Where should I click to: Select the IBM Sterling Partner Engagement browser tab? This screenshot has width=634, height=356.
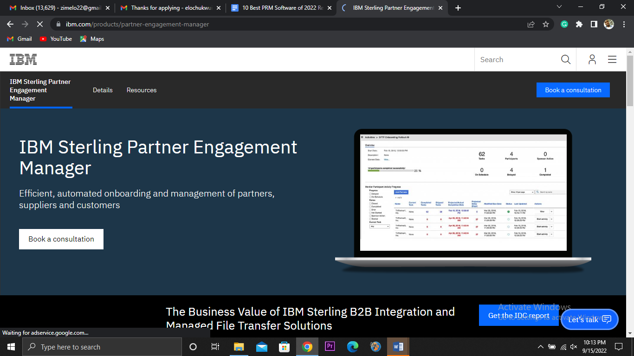click(x=392, y=8)
